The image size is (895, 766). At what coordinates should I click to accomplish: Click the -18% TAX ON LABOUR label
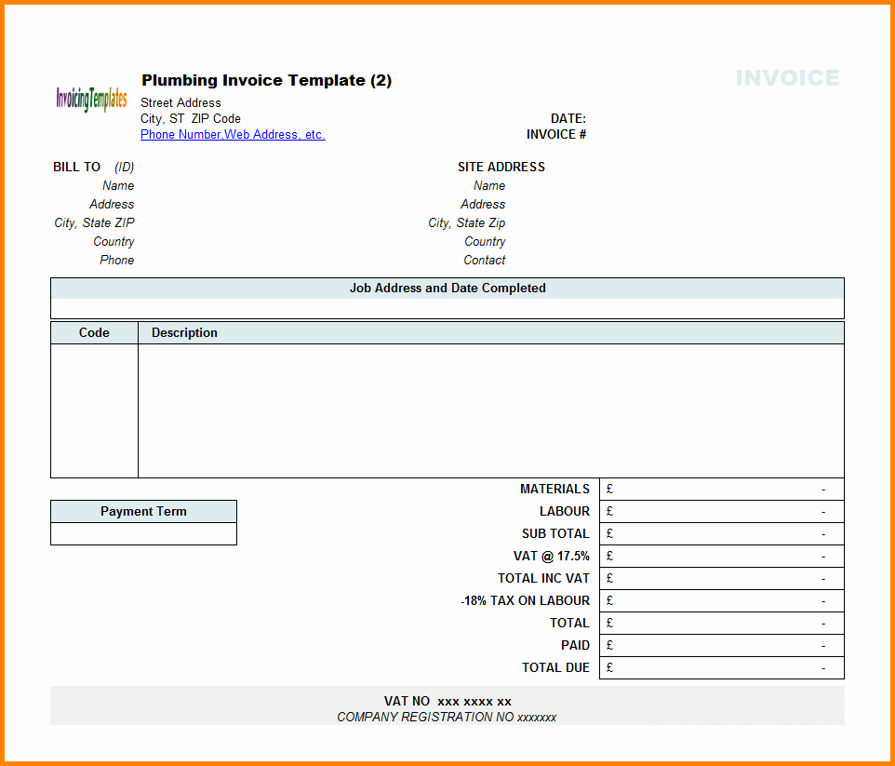[x=525, y=601]
